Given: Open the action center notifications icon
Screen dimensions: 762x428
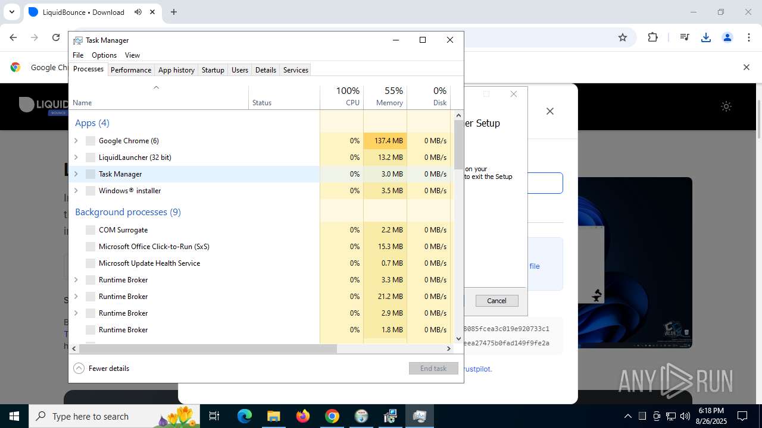Looking at the screenshot, I should pyautogui.click(x=742, y=416).
